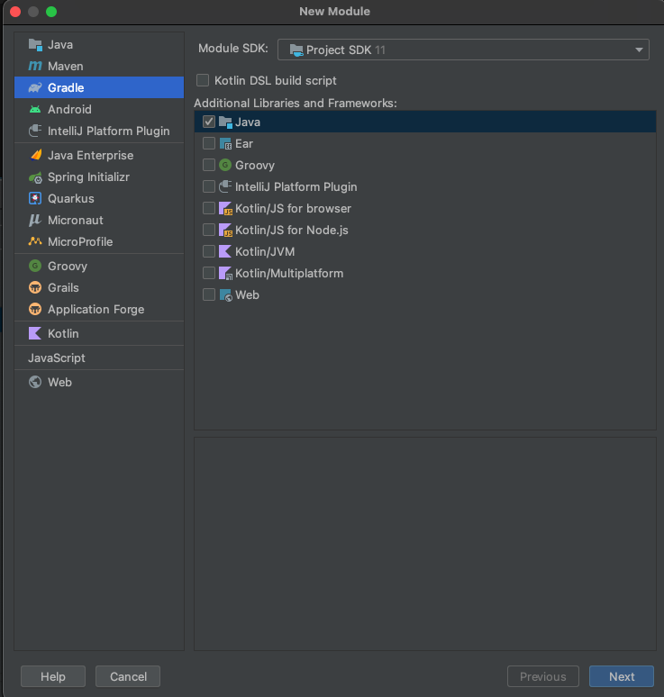Click the Java folder icon in the frameworks list
664x697 pixels.
225,122
